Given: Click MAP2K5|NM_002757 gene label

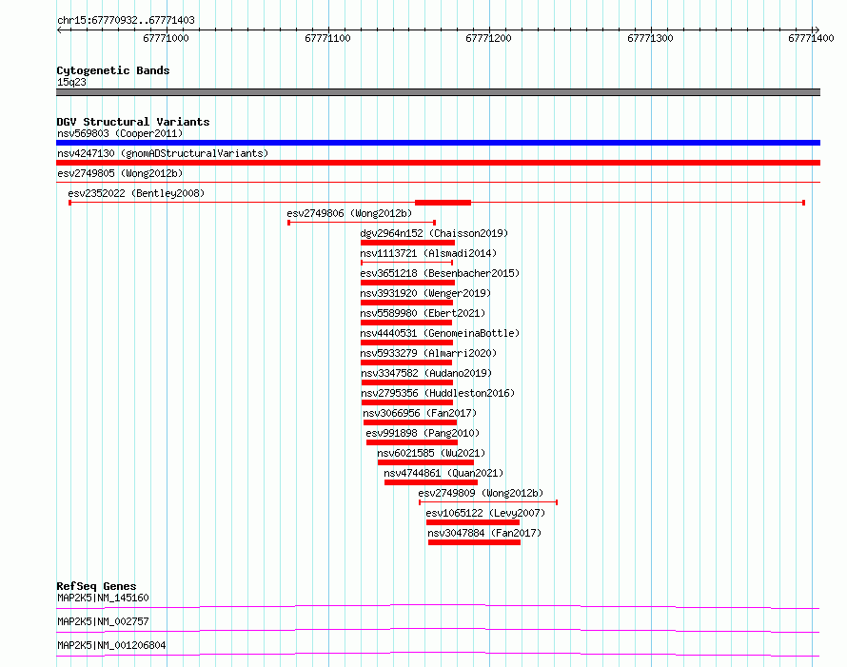Looking at the screenshot, I should tap(103, 621).
